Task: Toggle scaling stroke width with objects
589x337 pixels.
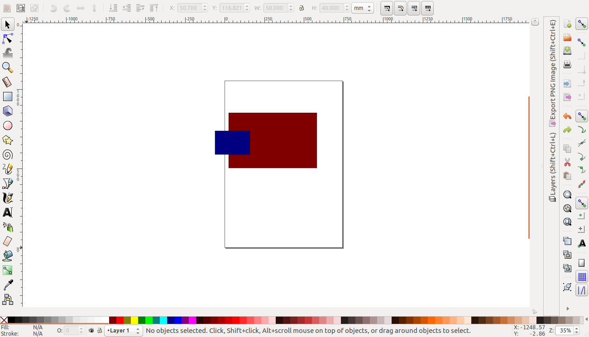Action: pyautogui.click(x=387, y=8)
